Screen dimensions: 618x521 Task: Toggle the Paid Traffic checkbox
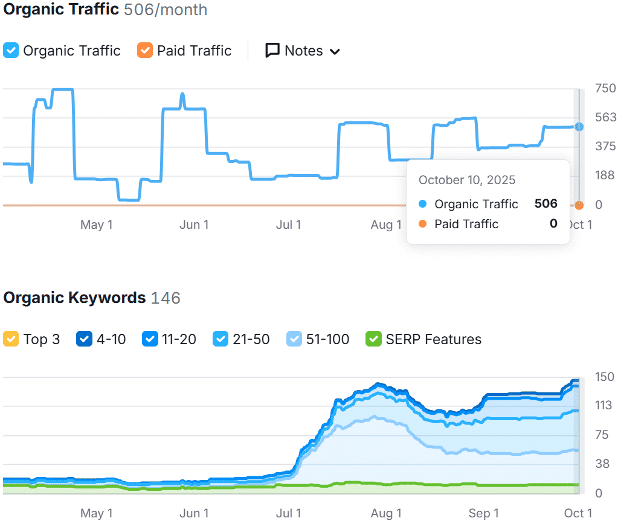point(145,51)
